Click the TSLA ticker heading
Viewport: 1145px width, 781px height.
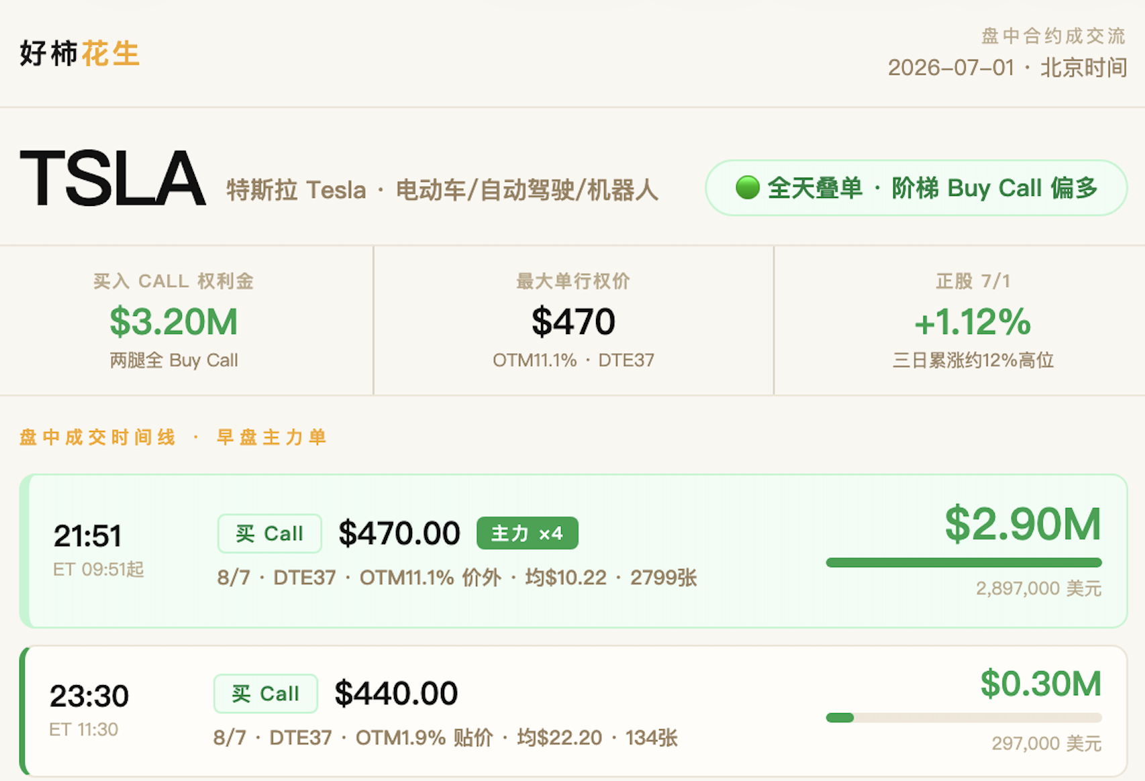pos(112,178)
